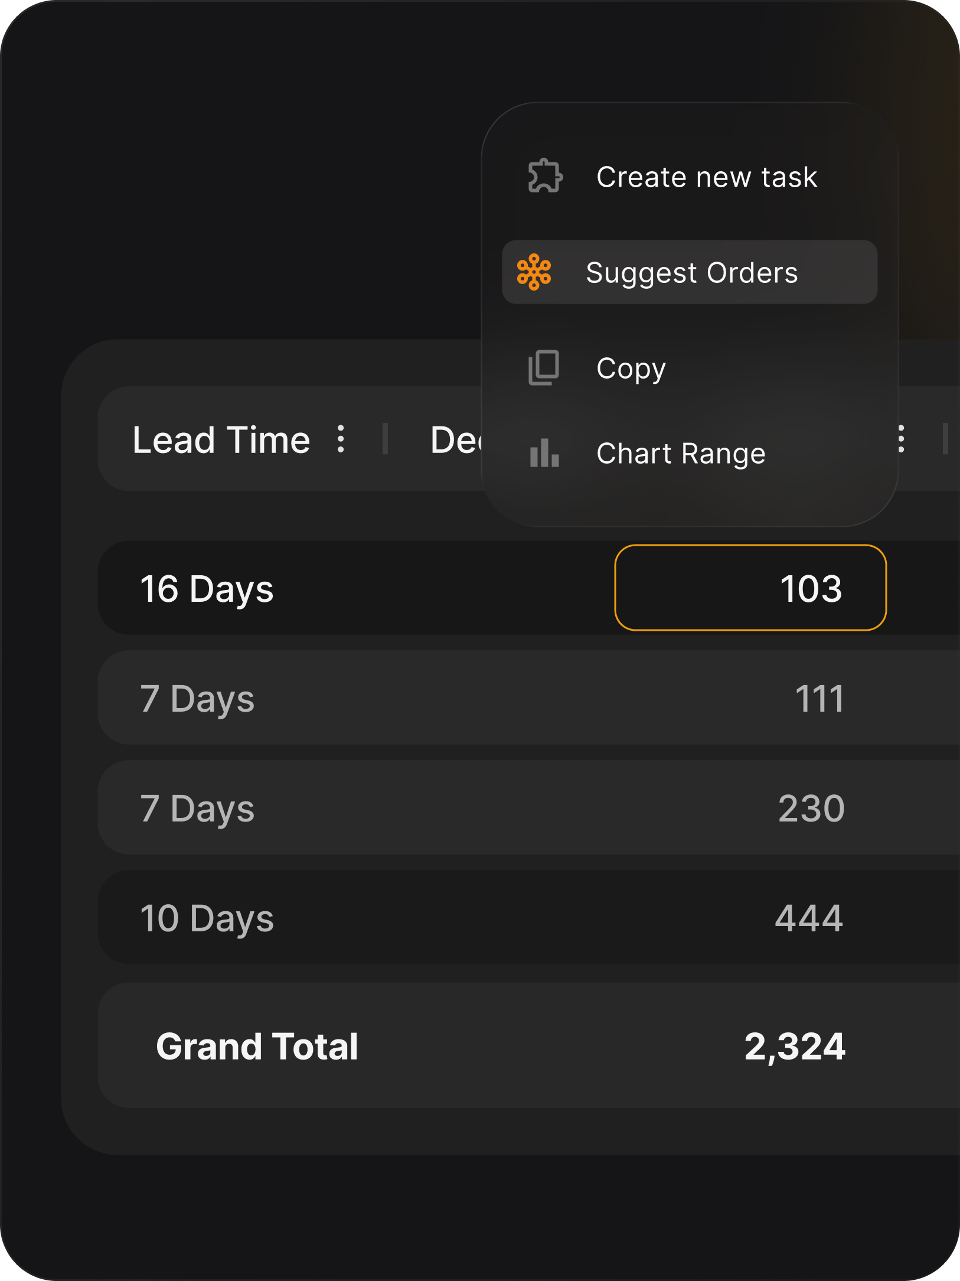
Task: Select the highlighted 103 cell
Action: point(750,588)
